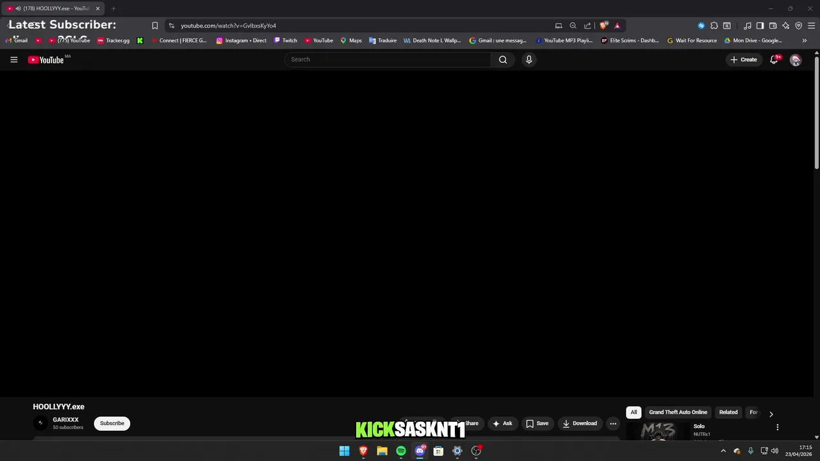This screenshot has width=820, height=461.
Task: Start voice search with microphone icon
Action: pos(529,60)
